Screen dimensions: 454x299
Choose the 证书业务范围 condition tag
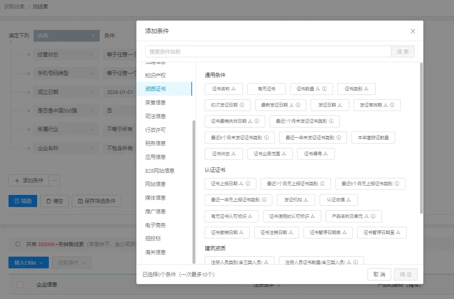(x=270, y=154)
